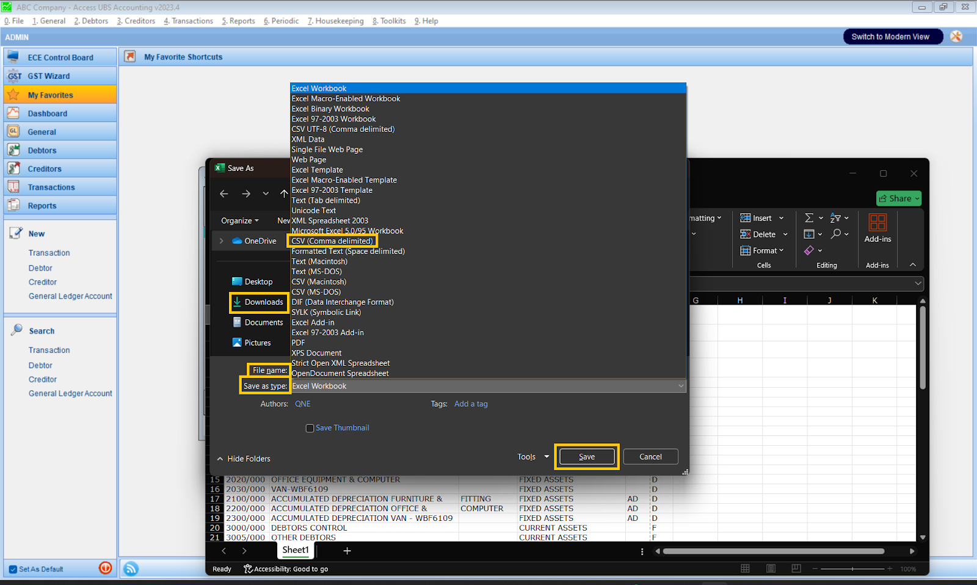
Task: Click the Excel formula bar expand chevron
Action: coord(918,283)
